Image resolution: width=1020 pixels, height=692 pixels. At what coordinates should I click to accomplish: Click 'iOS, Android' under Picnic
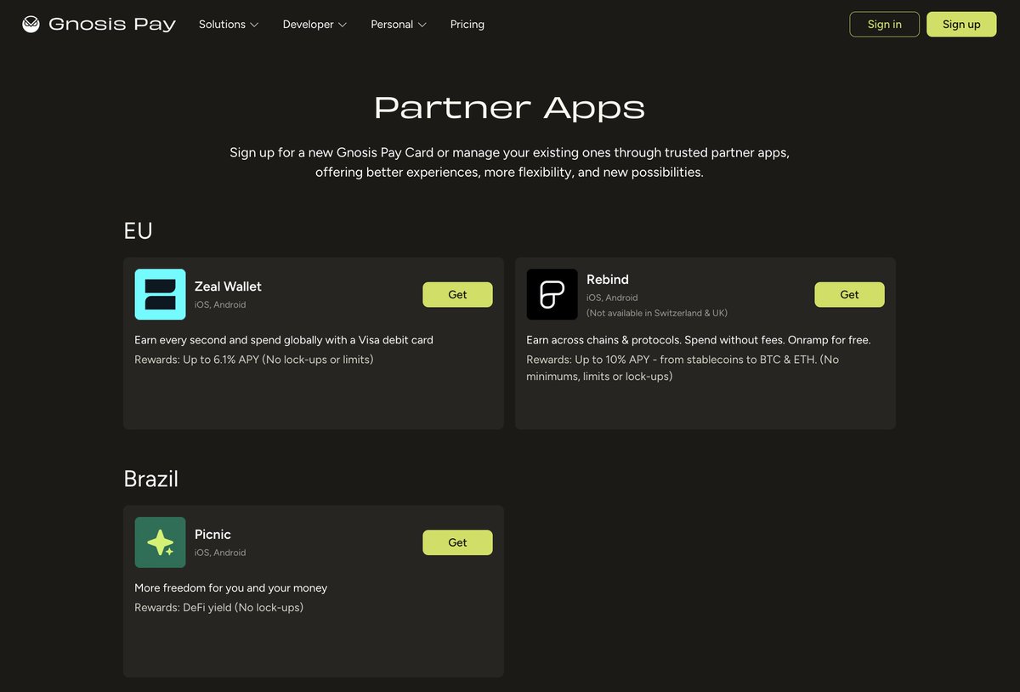(220, 553)
